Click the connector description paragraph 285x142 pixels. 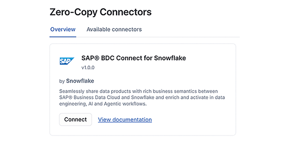click(x=142, y=98)
